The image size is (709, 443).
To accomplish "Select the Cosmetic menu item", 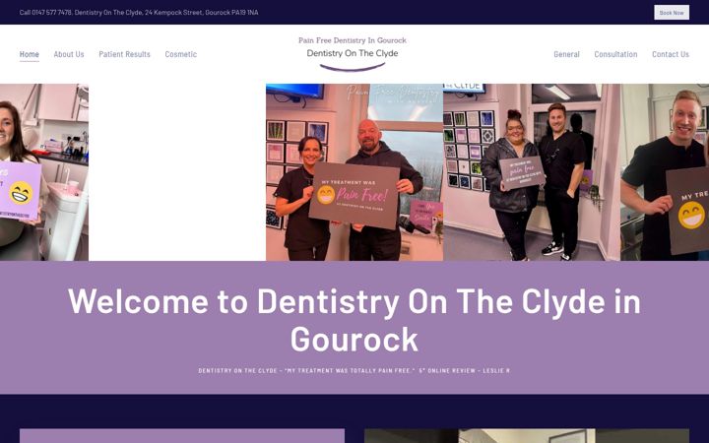I will coord(181,54).
